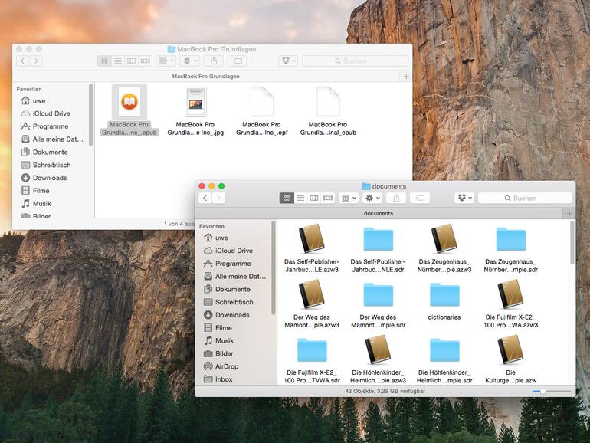Screen dimensions: 590x443
Task: Add a new tab in documents window
Action: point(569,213)
